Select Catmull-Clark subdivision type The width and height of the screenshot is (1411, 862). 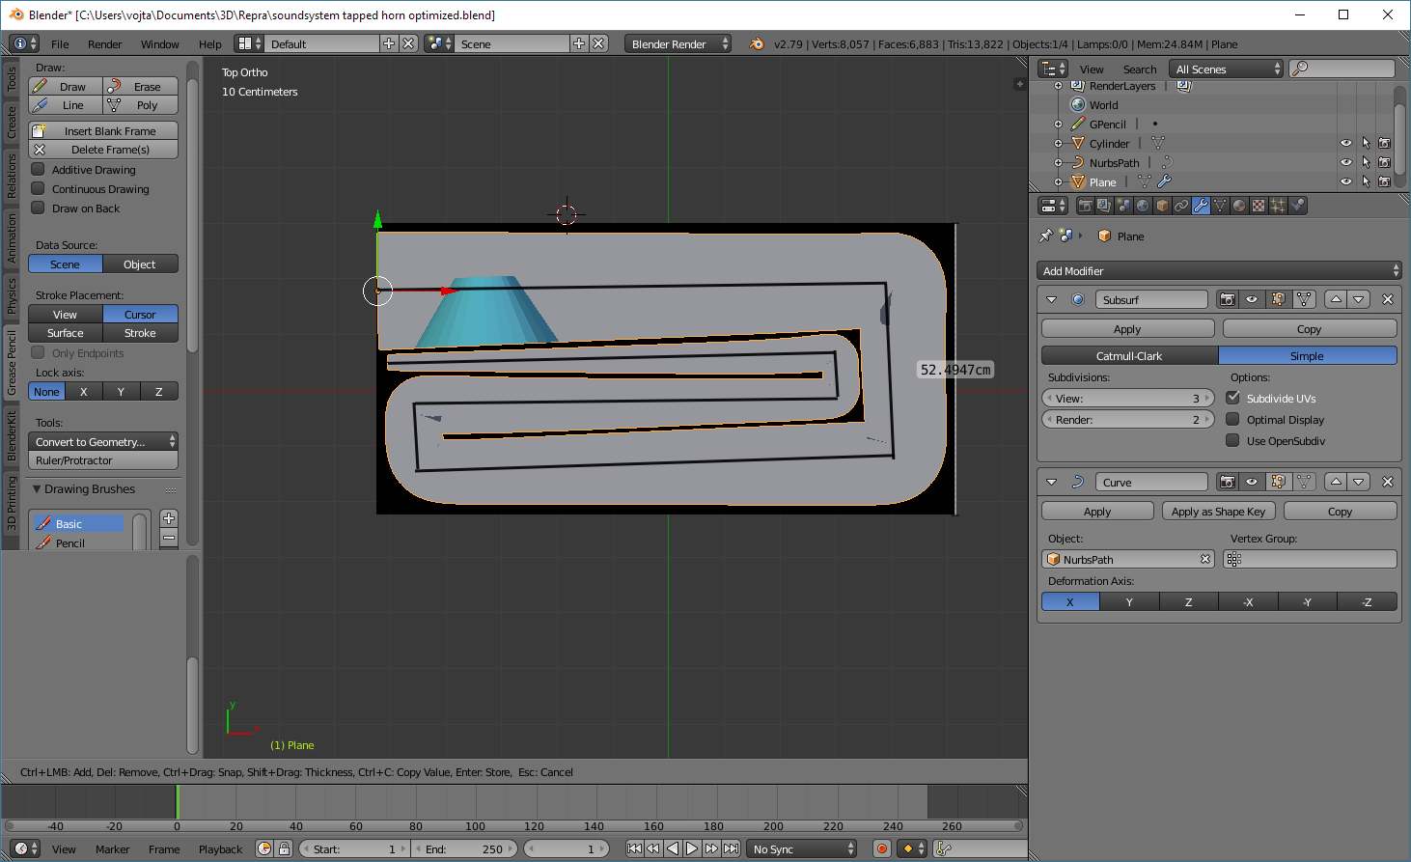[x=1129, y=355]
